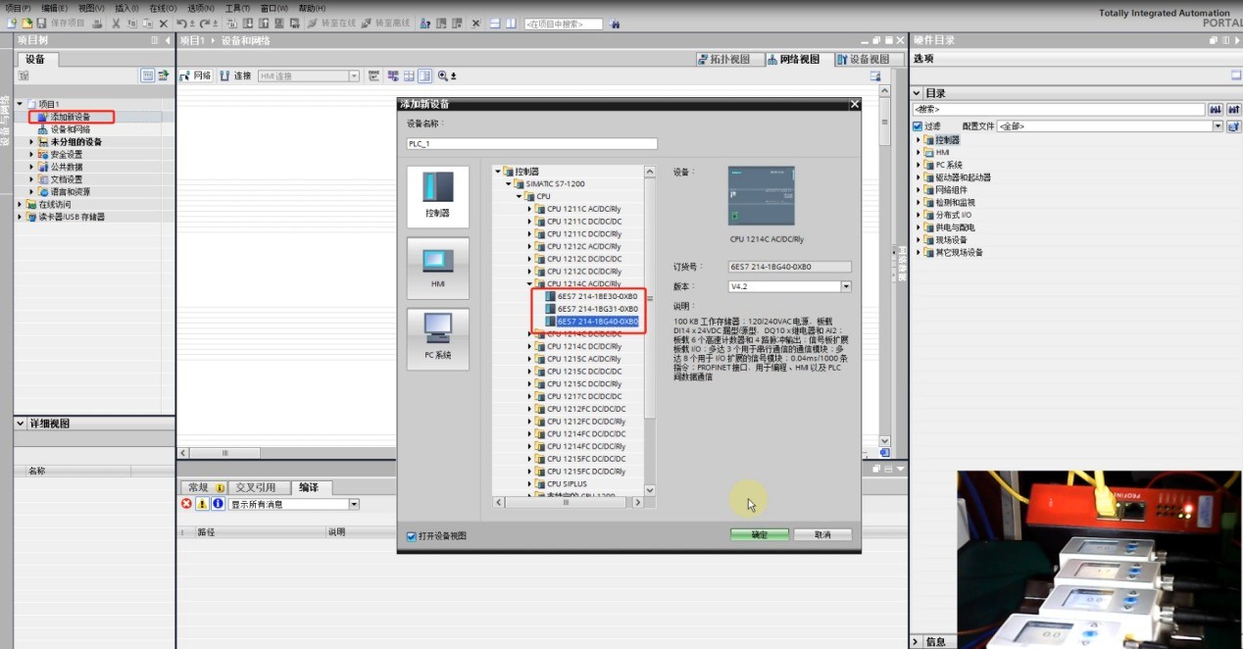Open the 项目(P) menu

[x=18, y=8]
